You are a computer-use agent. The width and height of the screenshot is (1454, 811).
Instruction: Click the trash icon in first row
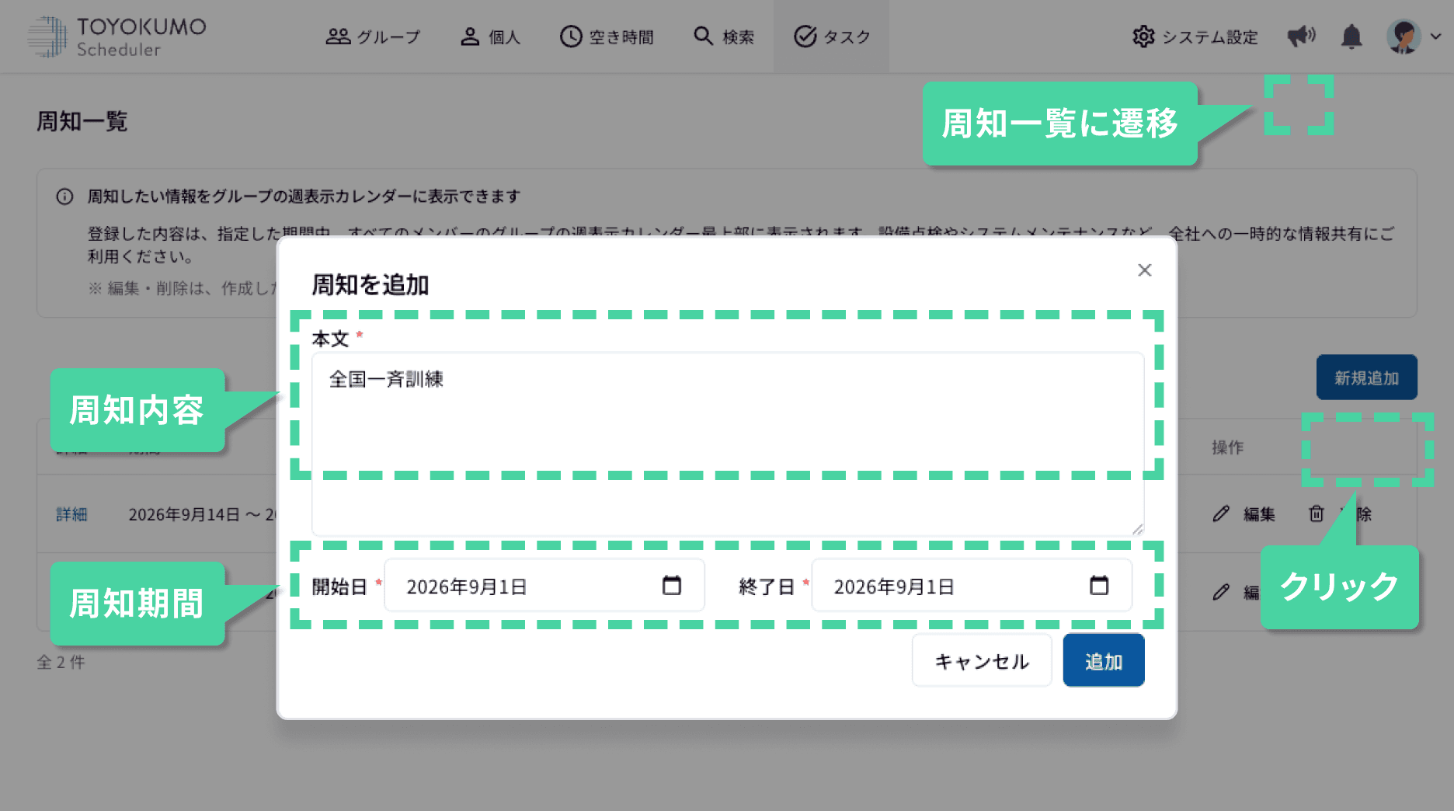click(1317, 513)
